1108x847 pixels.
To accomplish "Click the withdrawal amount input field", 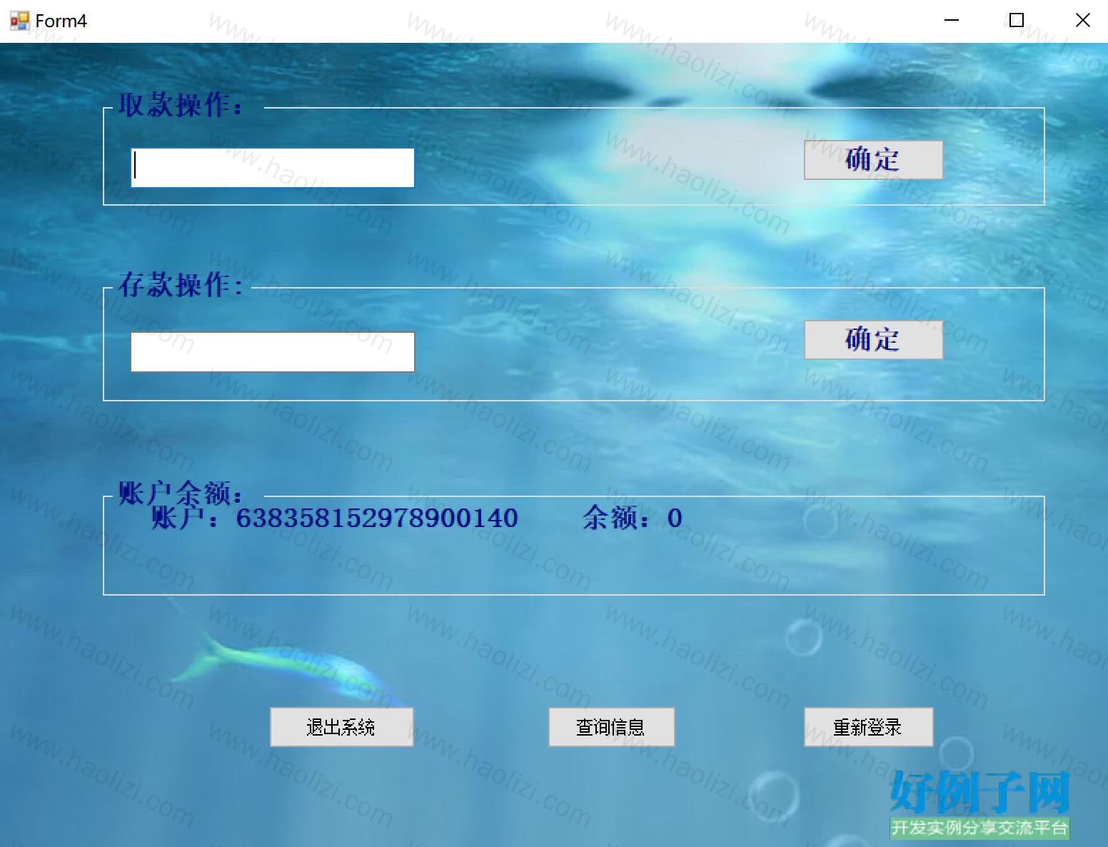I will 273,168.
